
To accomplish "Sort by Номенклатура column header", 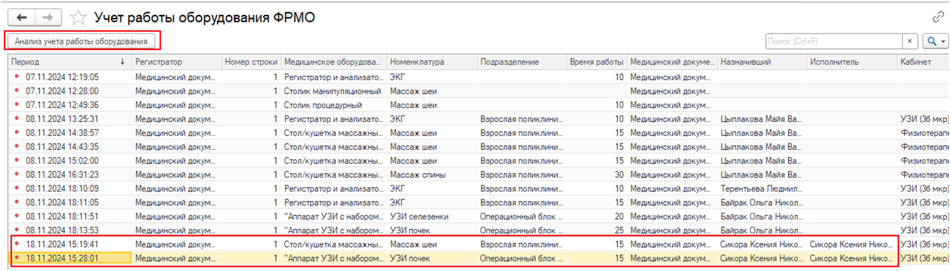I will (416, 62).
